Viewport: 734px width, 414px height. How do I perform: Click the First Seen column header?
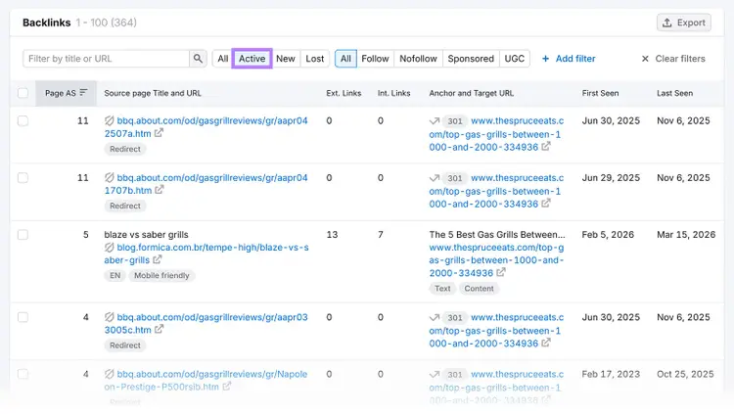[x=600, y=93]
